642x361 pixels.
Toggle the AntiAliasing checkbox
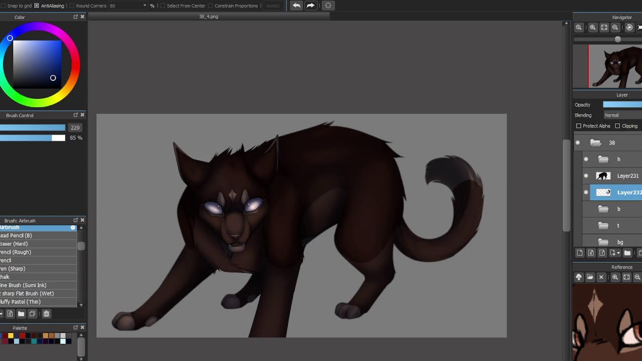point(37,6)
